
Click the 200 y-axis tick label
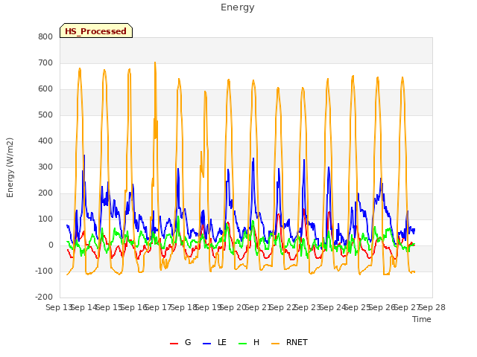[x=45, y=193]
